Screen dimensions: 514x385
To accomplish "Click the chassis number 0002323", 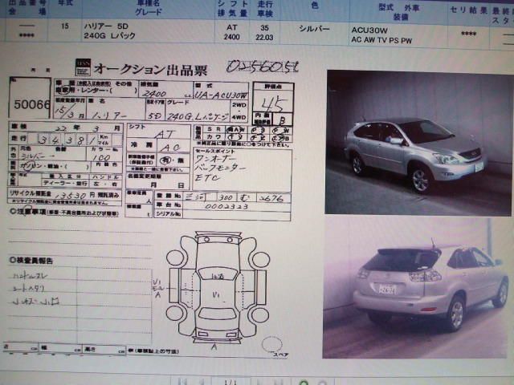I will pos(226,207).
